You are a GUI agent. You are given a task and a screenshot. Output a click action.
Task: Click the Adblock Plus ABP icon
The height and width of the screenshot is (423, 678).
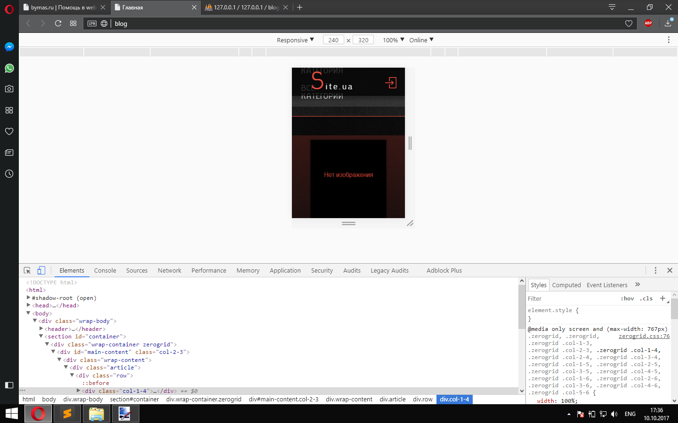click(648, 23)
